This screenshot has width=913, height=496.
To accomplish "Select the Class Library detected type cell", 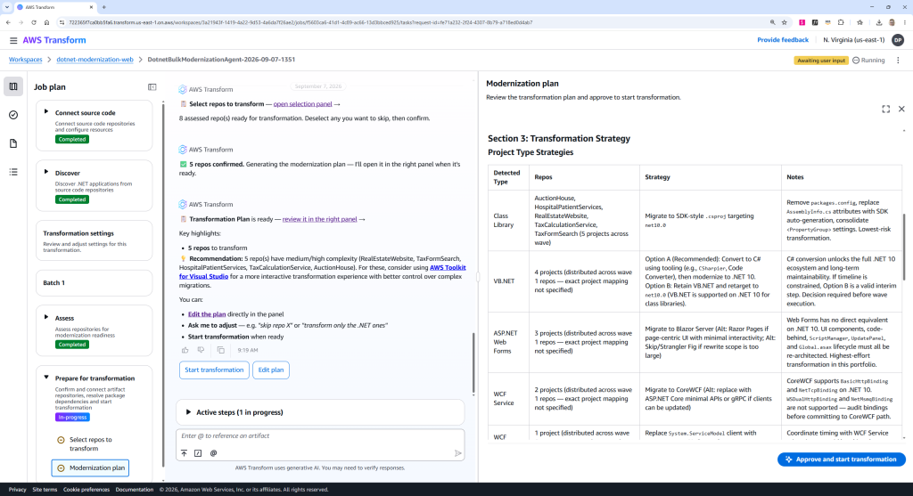I will point(508,220).
